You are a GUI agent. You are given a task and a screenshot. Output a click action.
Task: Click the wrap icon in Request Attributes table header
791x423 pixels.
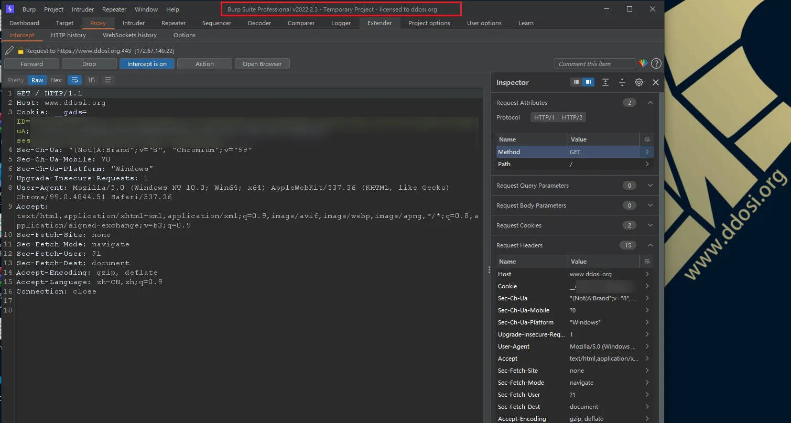click(x=647, y=139)
